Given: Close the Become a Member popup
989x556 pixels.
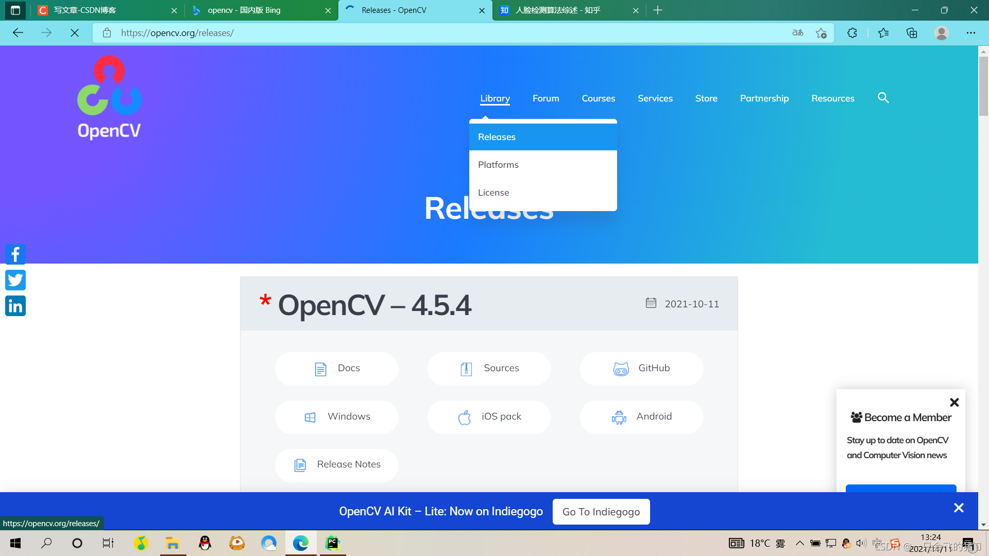Looking at the screenshot, I should 954,402.
